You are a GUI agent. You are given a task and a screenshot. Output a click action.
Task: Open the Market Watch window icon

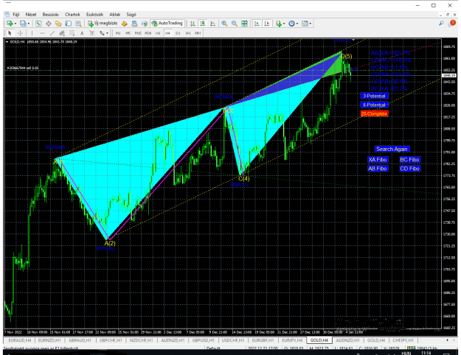pos(38,24)
